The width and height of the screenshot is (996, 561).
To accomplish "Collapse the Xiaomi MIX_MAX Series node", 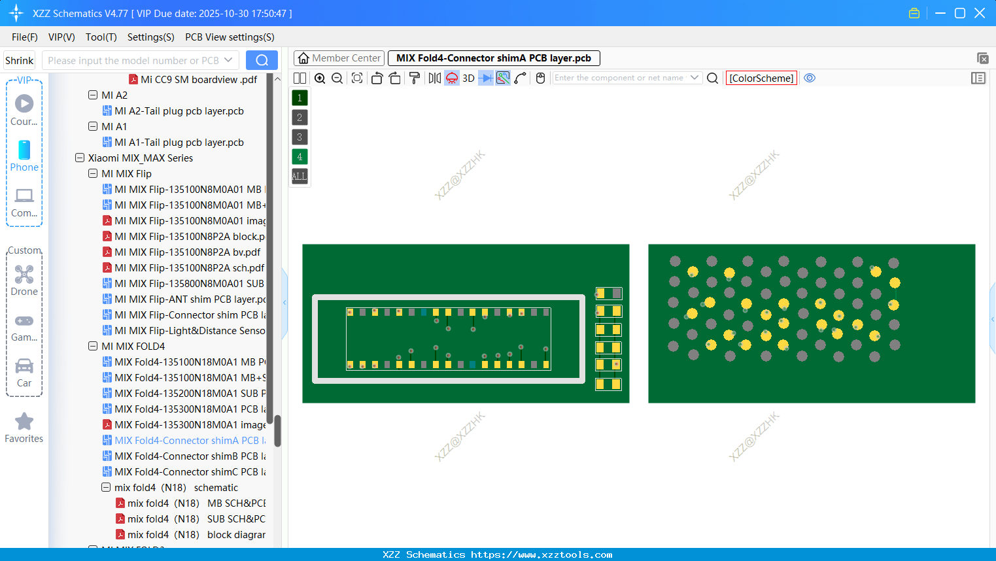I will click(x=80, y=158).
